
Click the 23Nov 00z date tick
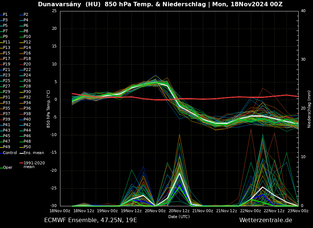click(x=298, y=211)
